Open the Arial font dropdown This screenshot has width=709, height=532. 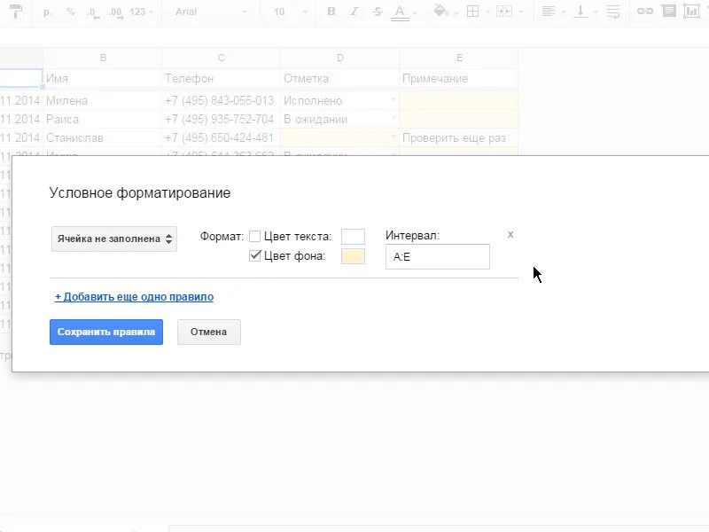(x=211, y=12)
